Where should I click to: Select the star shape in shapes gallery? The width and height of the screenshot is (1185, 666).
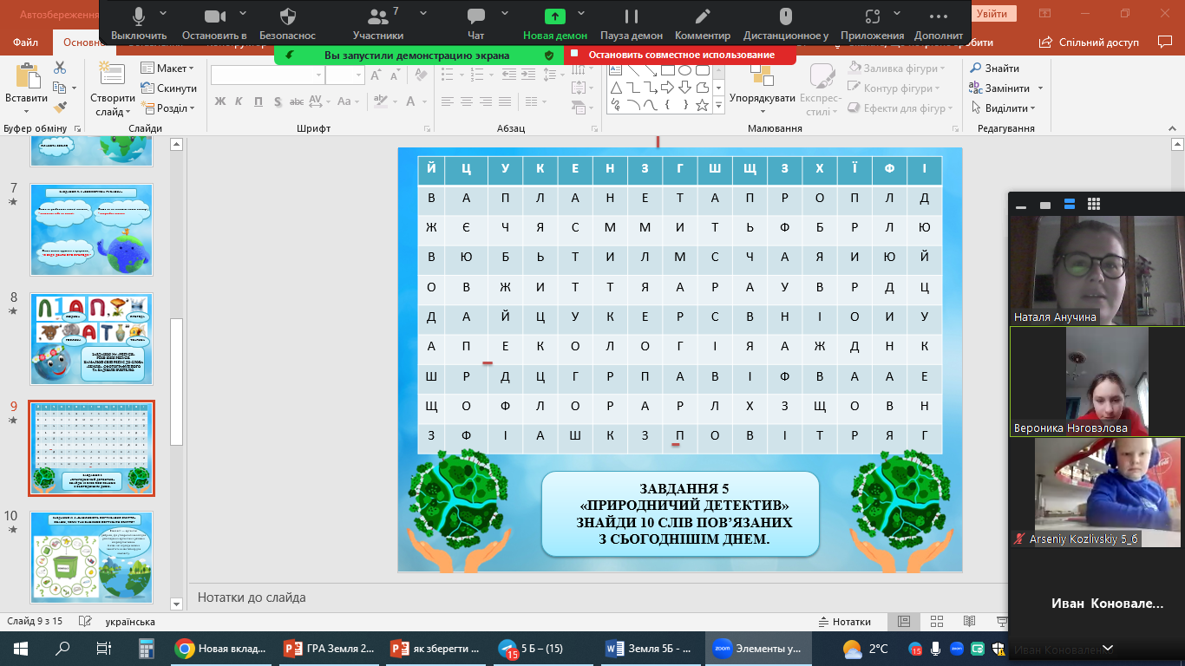703,105
